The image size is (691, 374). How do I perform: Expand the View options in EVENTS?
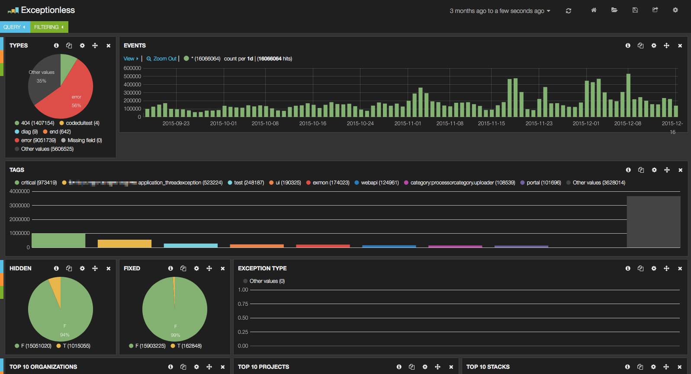[x=131, y=59]
